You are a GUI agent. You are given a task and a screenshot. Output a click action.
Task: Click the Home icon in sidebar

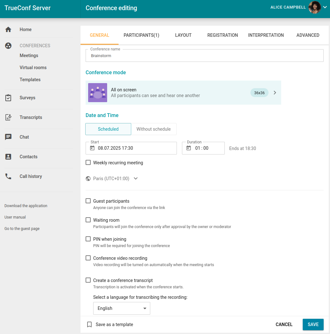coord(9,29)
